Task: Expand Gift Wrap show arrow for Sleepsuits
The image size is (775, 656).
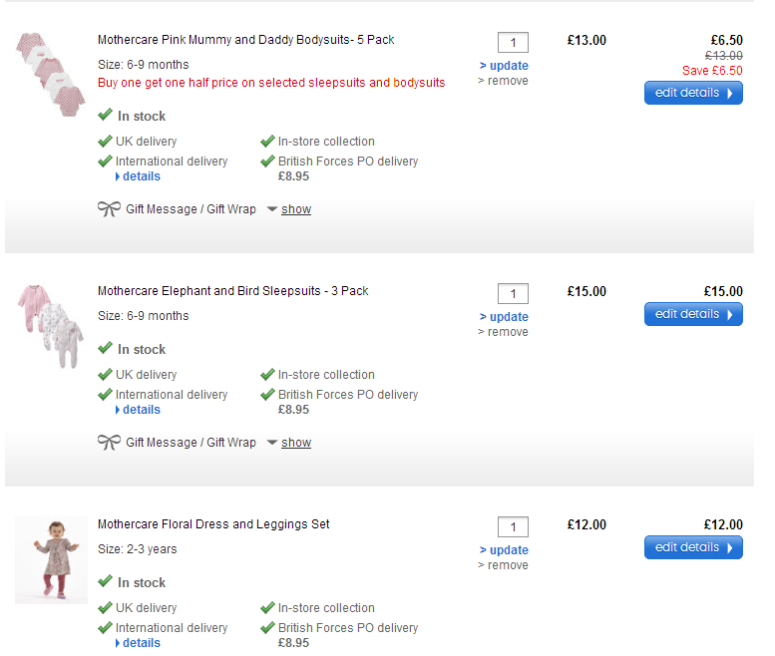Action: click(272, 443)
